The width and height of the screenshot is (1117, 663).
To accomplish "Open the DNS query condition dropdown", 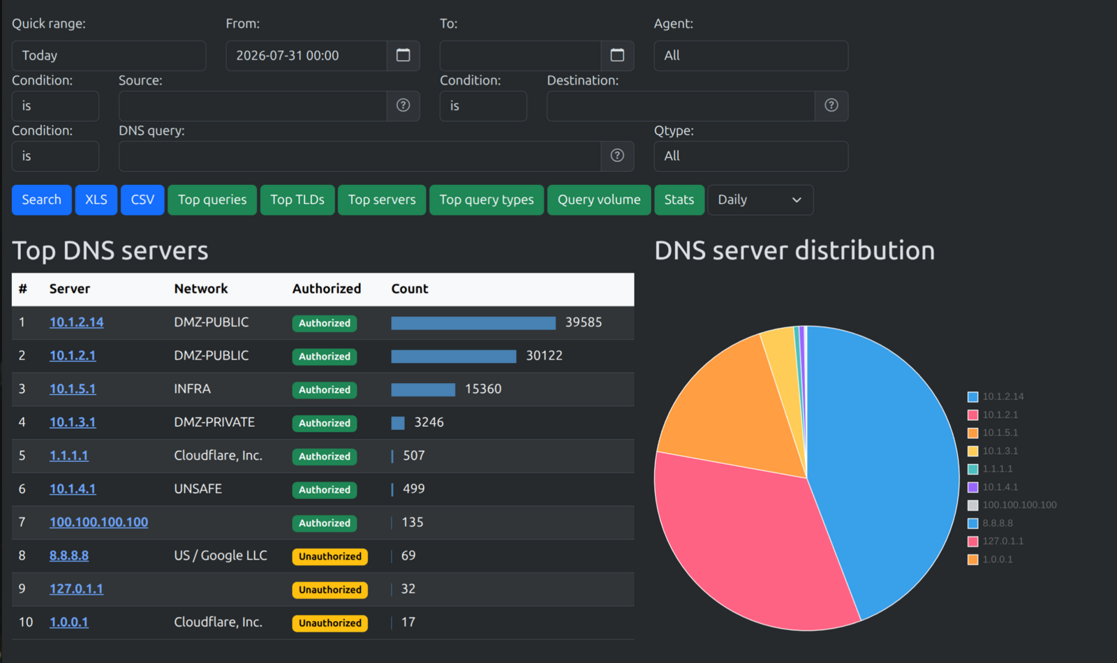I will click(x=55, y=156).
